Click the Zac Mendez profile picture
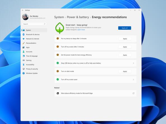 point(25,17)
